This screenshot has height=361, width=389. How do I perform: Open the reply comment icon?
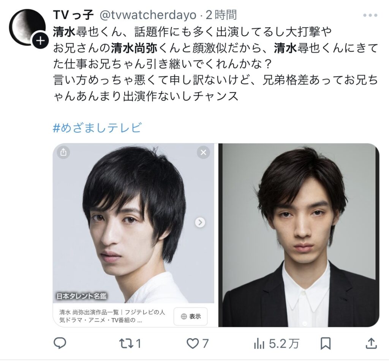point(60,344)
